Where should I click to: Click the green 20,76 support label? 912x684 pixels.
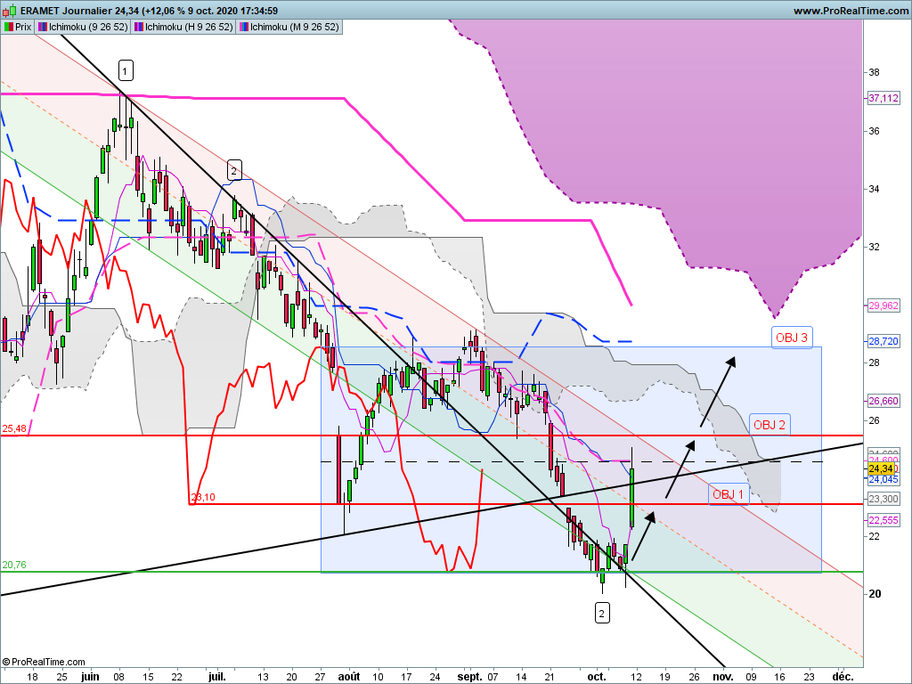(14, 565)
